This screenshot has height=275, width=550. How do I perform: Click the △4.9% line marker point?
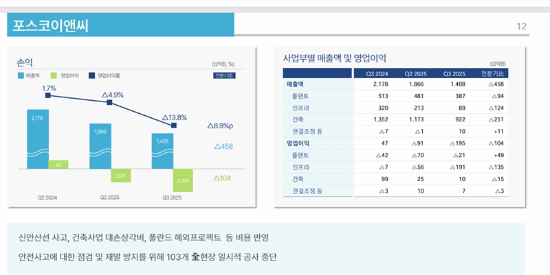click(x=110, y=102)
